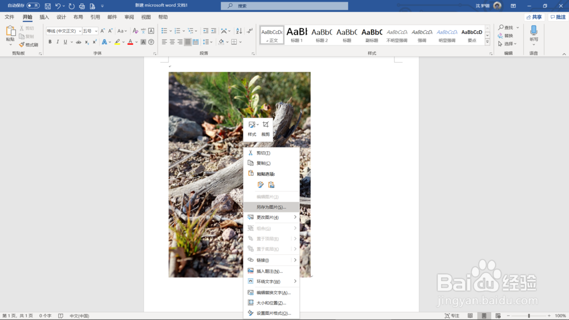Apply subscript formatting
569x320 pixels.
[x=86, y=42]
